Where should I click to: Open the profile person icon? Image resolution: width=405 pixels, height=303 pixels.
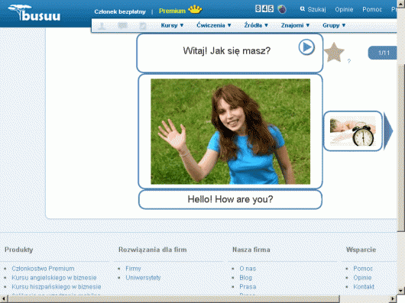102,25
